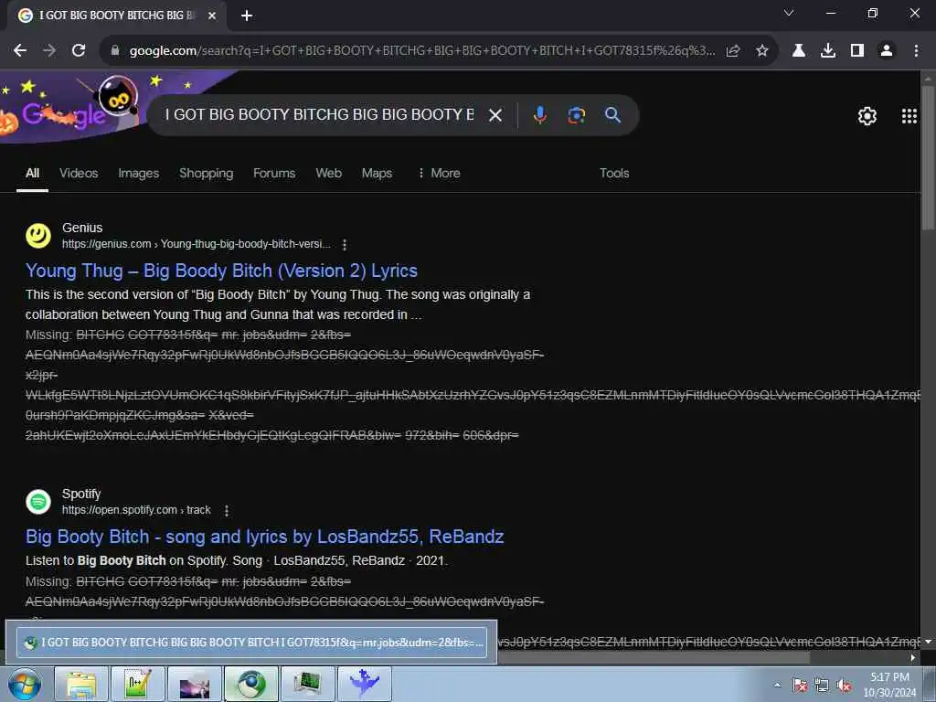
Task: Click the network tray icon
Action: [822, 686]
